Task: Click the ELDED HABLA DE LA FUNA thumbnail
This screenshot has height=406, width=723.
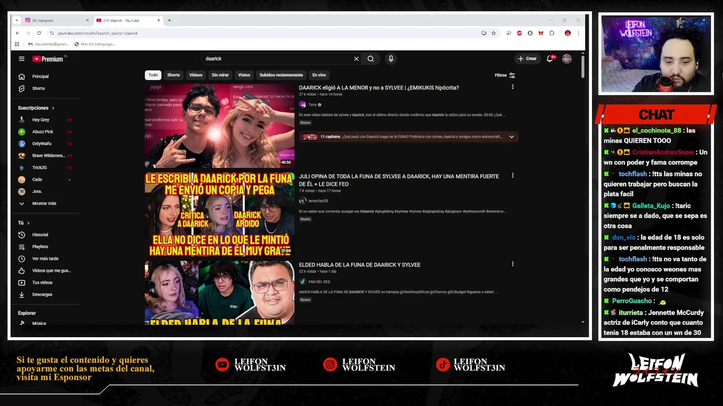Action: click(220, 293)
